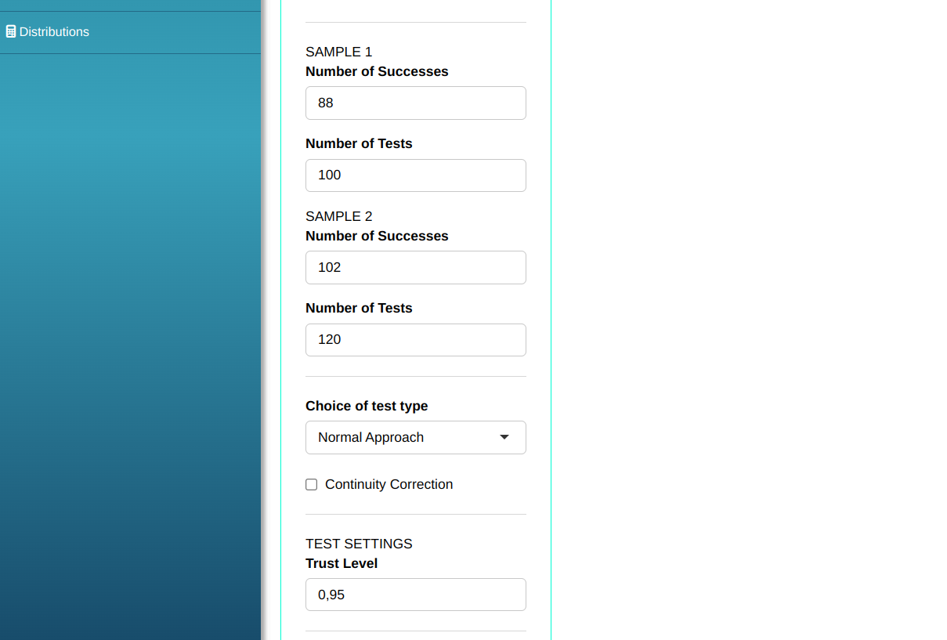Click the SAMPLE 2 section heading
Viewport: 947px width, 640px height.
pyautogui.click(x=339, y=217)
